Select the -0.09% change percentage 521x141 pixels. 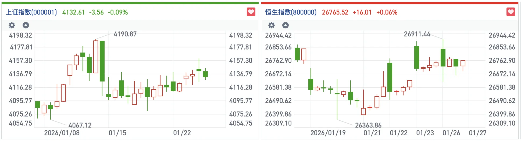[x=118, y=12]
